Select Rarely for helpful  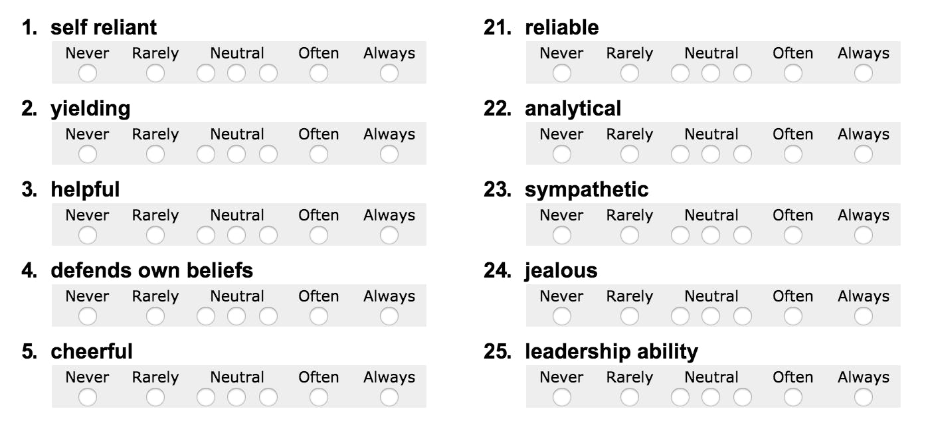pos(155,235)
